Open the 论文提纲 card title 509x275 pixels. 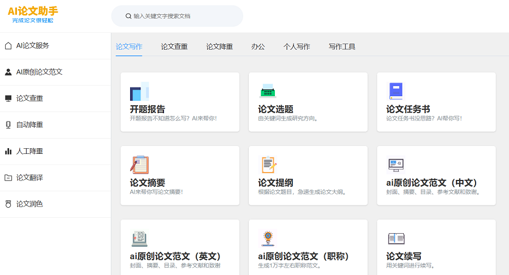[x=275, y=183]
